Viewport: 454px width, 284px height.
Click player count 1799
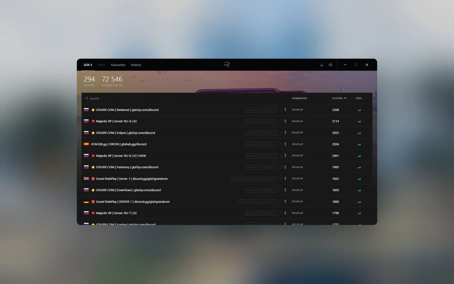click(336, 213)
